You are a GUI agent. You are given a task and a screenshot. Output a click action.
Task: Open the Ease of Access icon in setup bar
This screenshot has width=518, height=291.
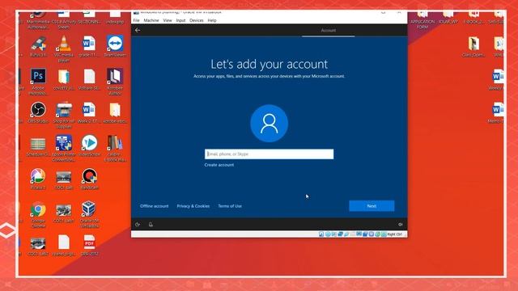(x=138, y=225)
